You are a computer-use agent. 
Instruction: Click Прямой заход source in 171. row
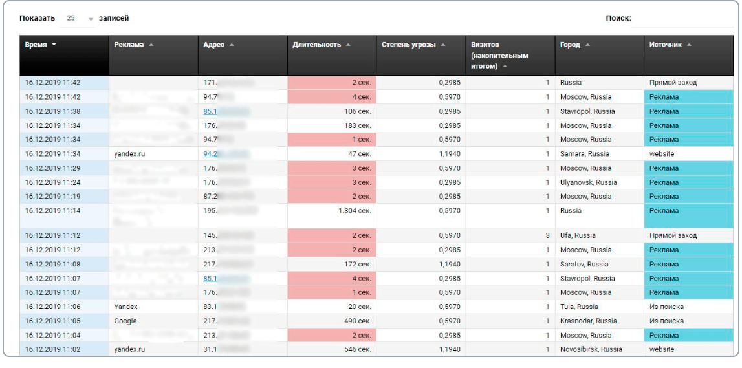673,83
